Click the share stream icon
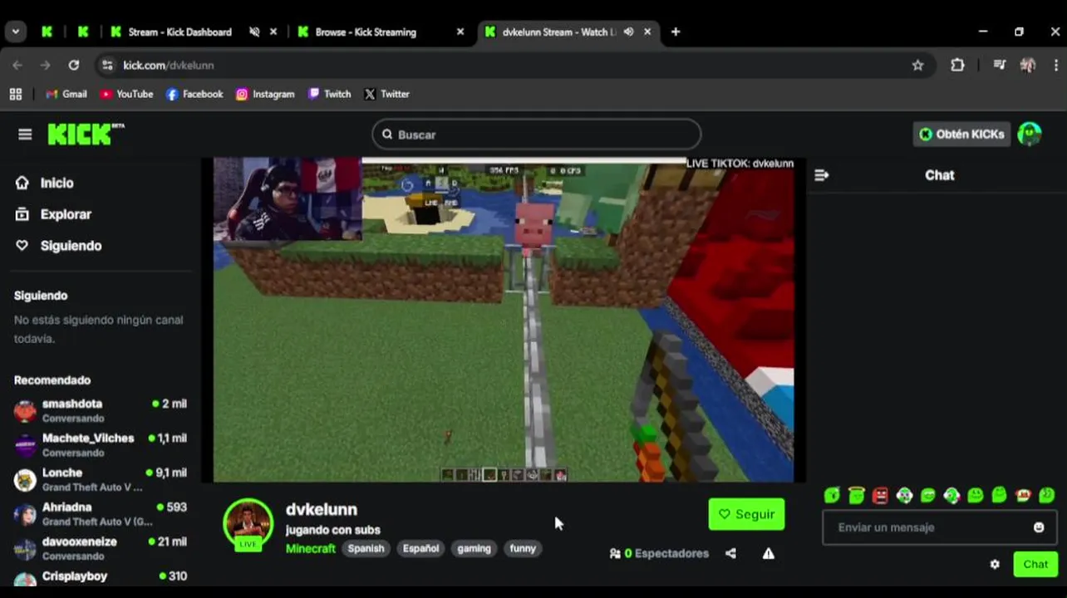The image size is (1067, 598). click(730, 553)
